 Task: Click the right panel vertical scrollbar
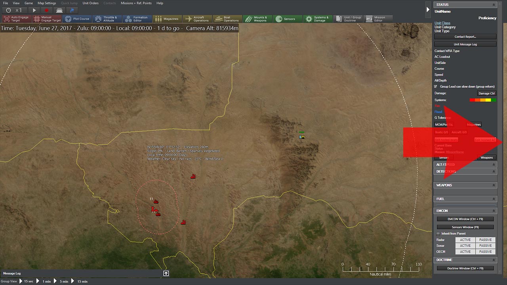(x=500, y=139)
